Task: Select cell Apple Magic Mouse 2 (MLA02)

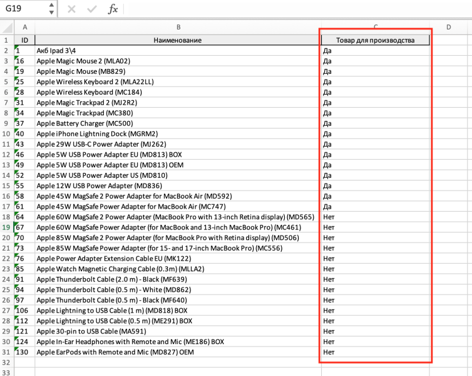Action: tap(178, 61)
